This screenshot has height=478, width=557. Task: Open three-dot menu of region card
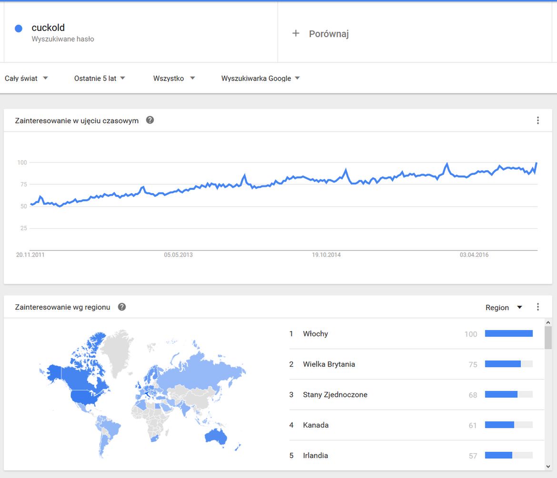tap(538, 307)
